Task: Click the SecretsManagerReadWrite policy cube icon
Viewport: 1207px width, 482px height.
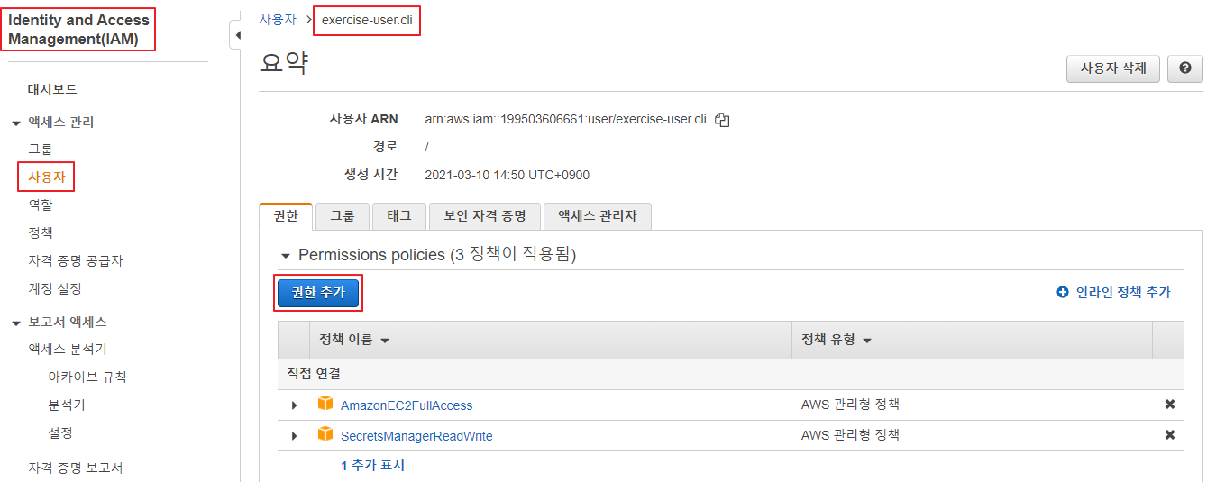Action: [325, 434]
